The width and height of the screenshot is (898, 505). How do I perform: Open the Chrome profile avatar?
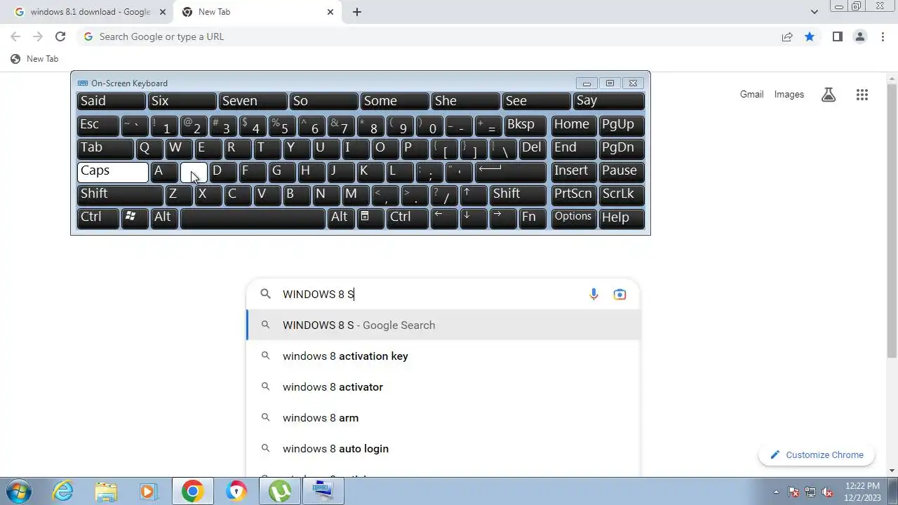(x=859, y=36)
